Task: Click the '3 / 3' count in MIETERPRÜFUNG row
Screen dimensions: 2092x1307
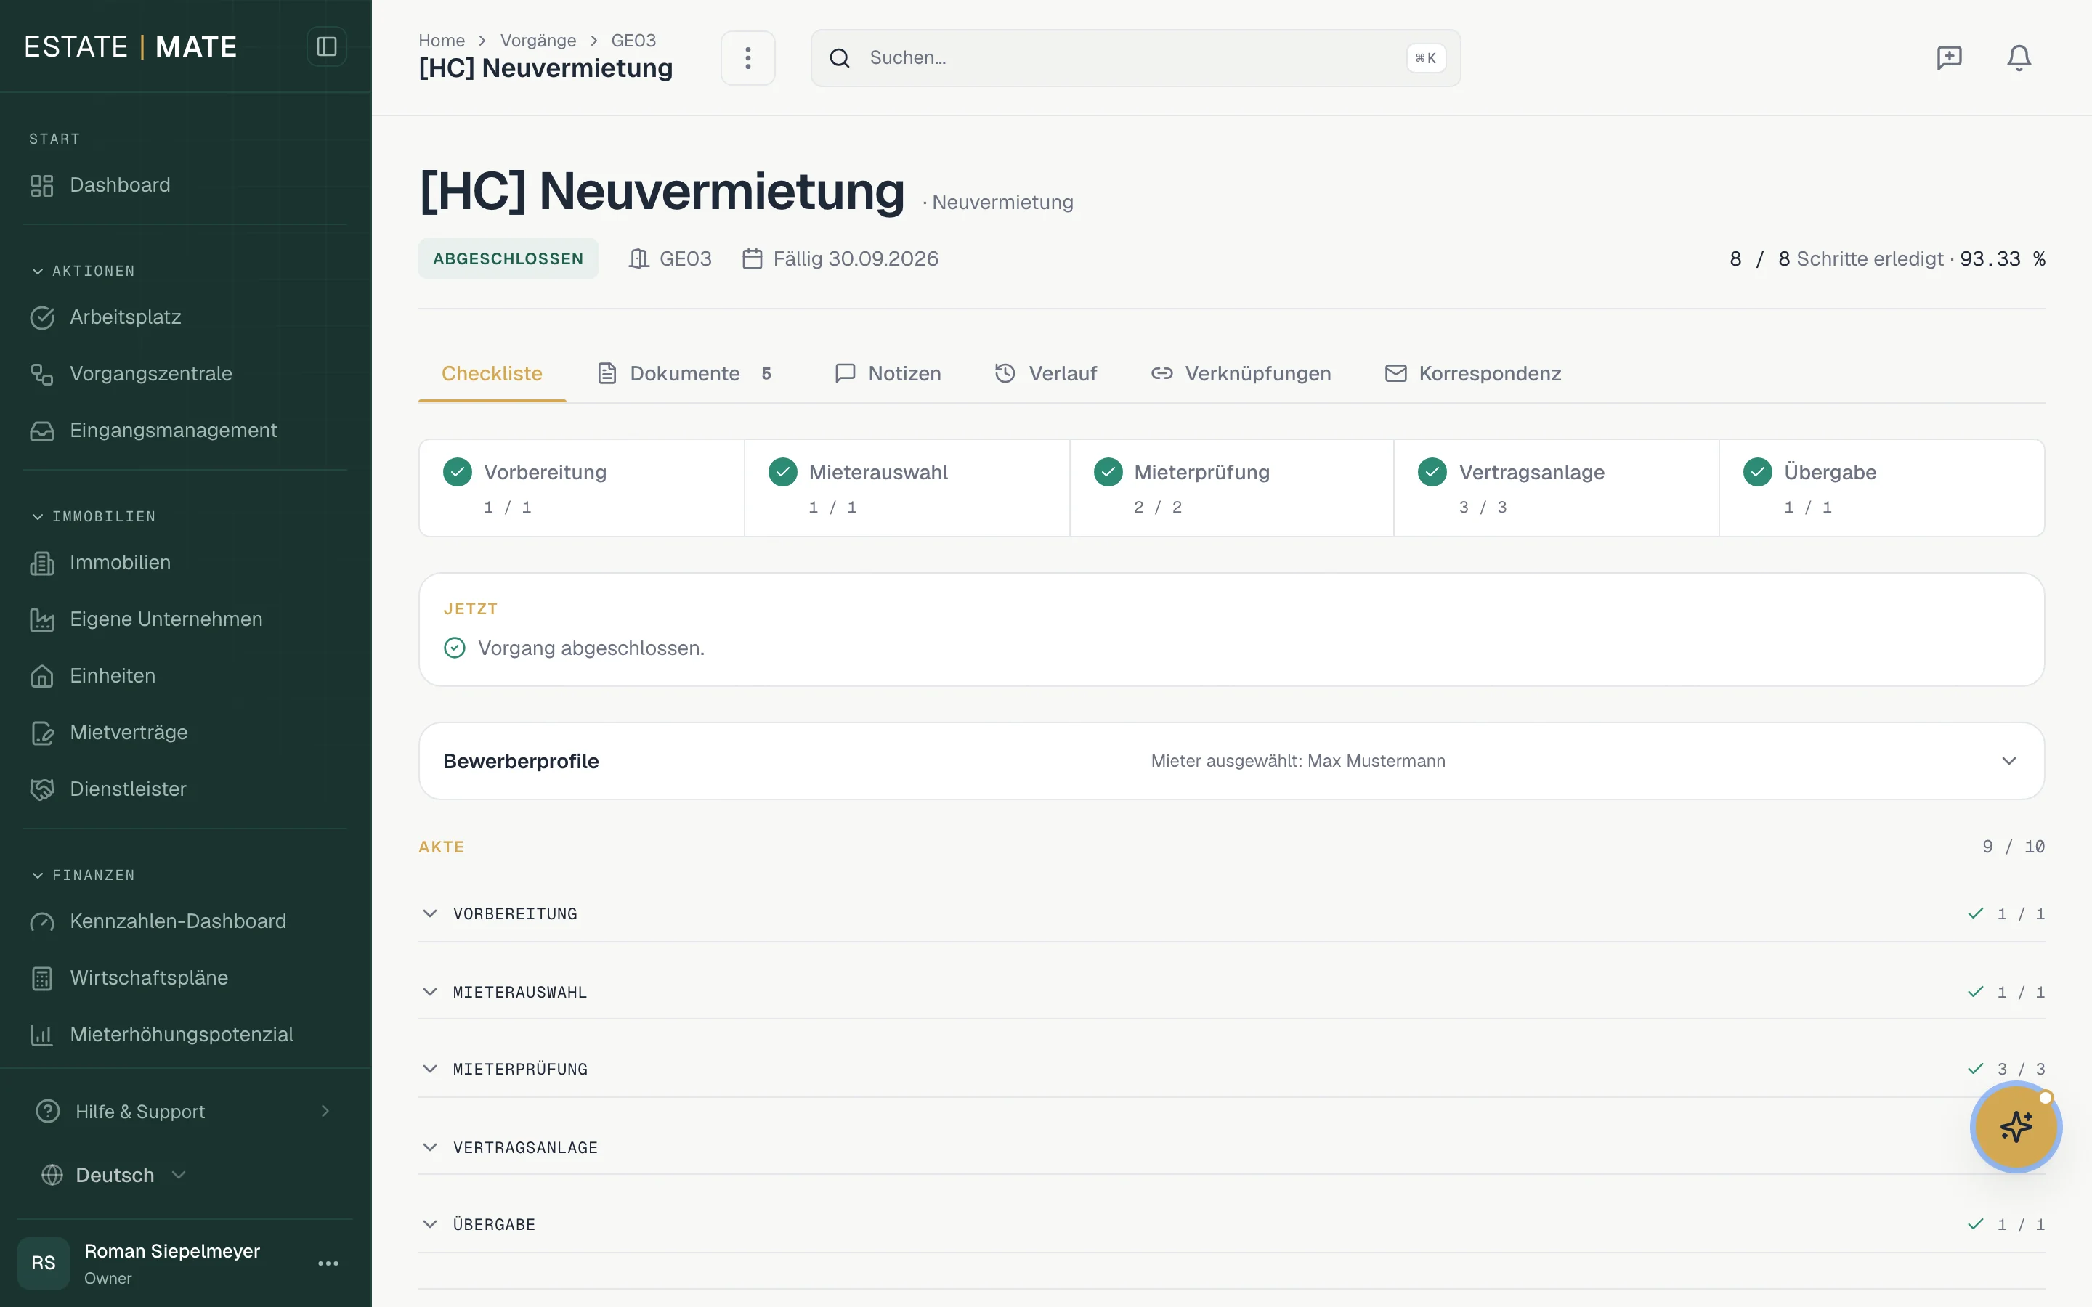Action: click(2020, 1070)
